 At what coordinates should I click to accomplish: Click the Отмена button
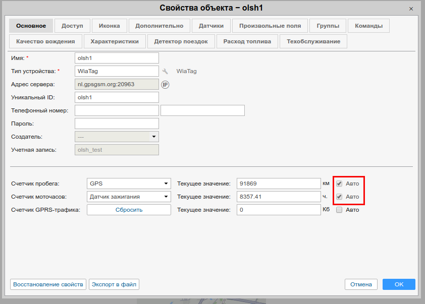[x=361, y=284]
